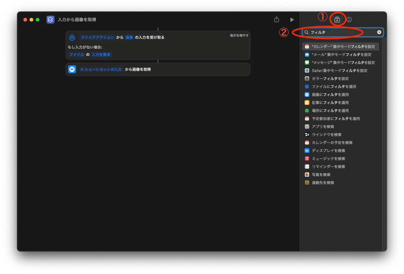Viewport: 404px width, 274px height.
Task: Click the ショートカットの入力 variable token
Action: 101,69
